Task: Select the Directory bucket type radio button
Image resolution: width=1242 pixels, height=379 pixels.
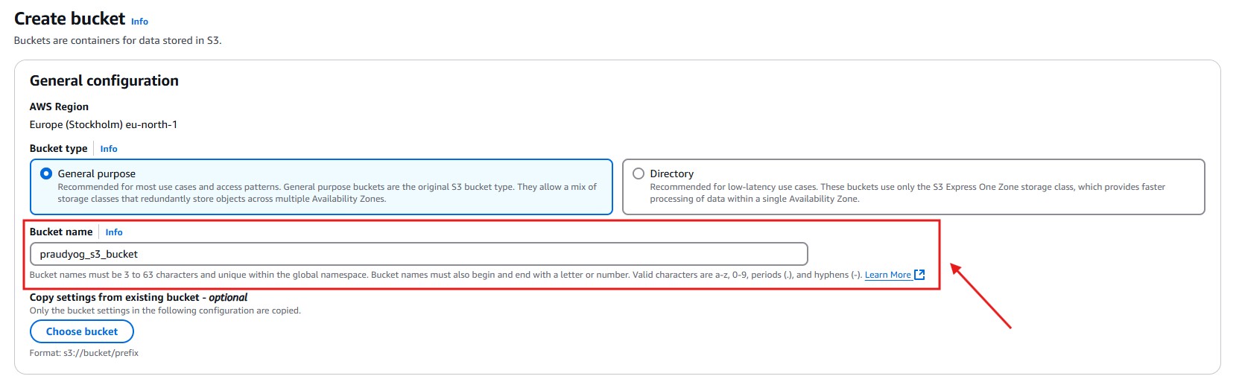Action: pos(639,173)
